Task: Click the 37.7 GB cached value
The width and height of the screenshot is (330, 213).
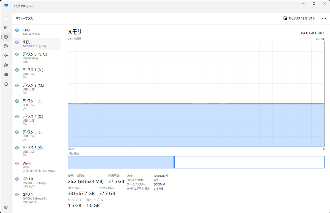Action: [x=107, y=193]
